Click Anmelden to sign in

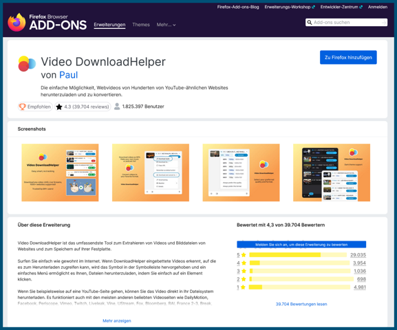click(x=378, y=7)
